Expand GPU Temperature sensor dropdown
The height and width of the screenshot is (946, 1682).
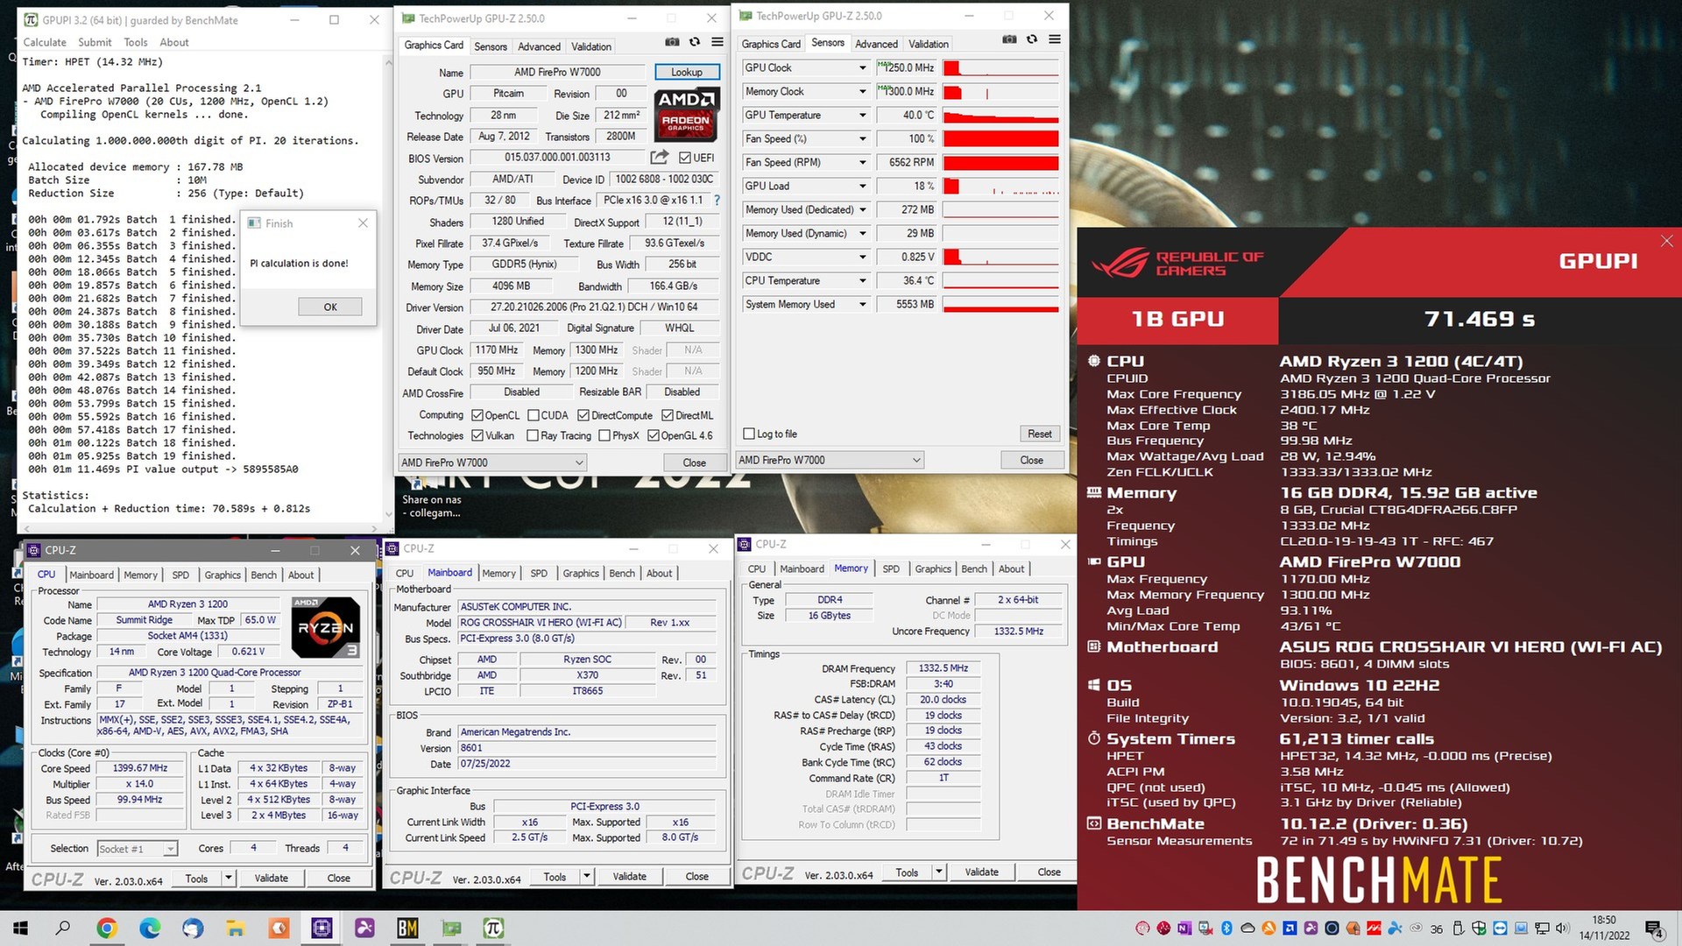(862, 115)
